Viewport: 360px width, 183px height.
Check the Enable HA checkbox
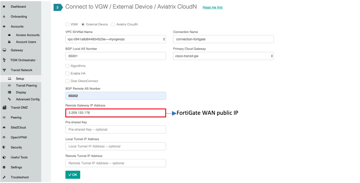point(67,73)
